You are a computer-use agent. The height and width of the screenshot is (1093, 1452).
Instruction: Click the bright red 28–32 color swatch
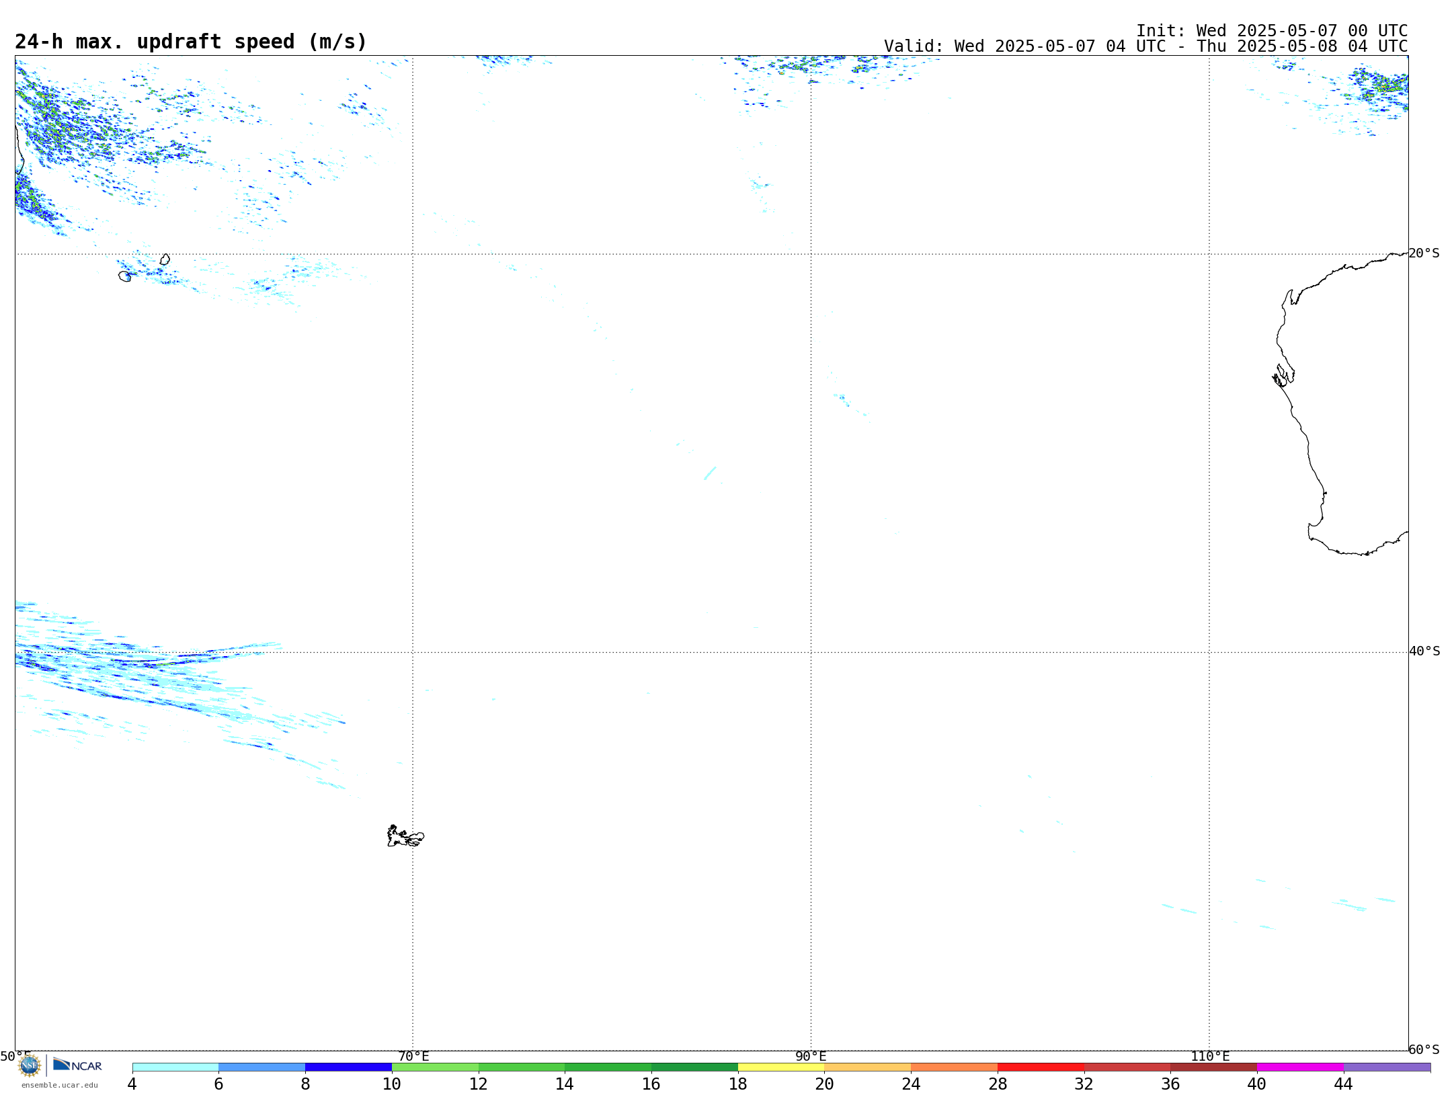[1041, 1067]
